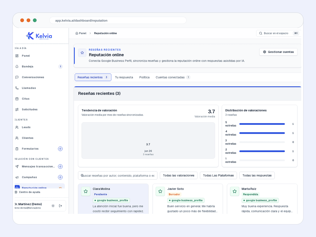
Task: Click the lightning badge next to Formularios
Action: 60,149
